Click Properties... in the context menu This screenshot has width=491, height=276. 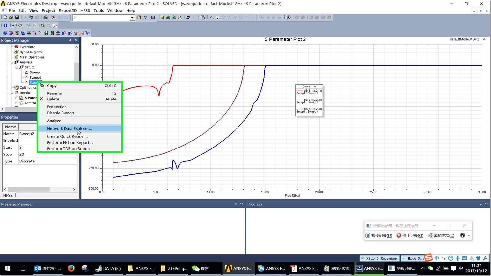[80, 107]
